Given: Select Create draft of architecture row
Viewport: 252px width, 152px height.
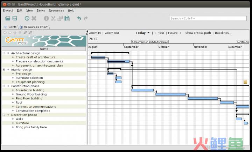Looking at the screenshot, I should [x=44, y=57].
